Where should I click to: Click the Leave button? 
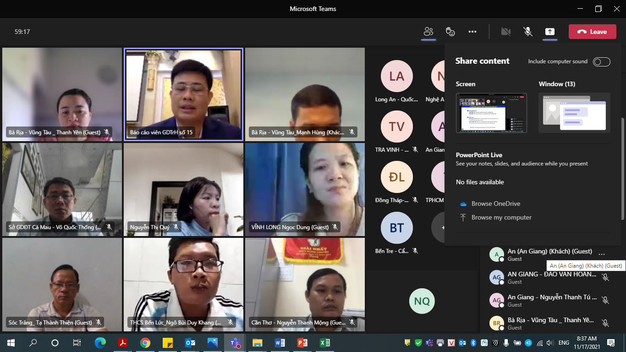(x=592, y=31)
